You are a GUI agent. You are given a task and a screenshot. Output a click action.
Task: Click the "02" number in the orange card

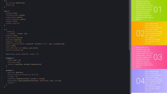click(140, 33)
